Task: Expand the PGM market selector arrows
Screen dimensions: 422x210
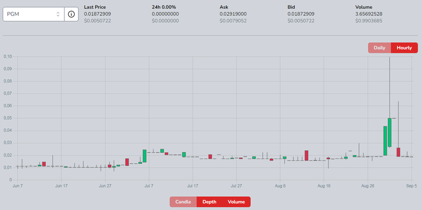Action: (x=58, y=14)
